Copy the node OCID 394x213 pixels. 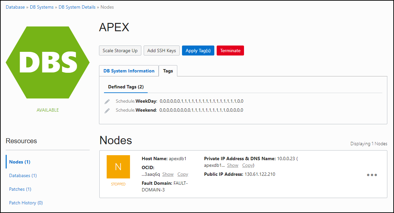tap(183, 174)
